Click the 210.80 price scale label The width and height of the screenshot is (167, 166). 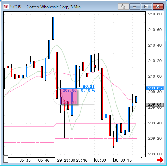tap(155, 14)
